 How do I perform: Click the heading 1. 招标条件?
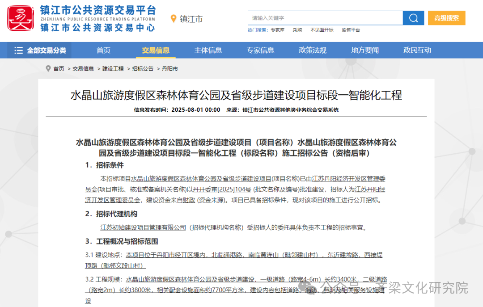click(x=104, y=165)
